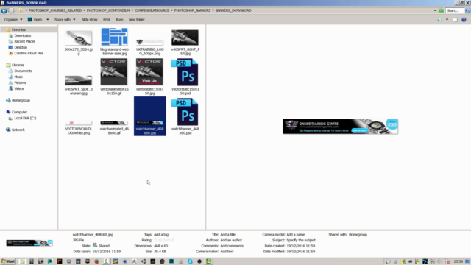Select the VECTORWORLDLOGOwhite.png file
This screenshot has width=471, height=265.
pos(79,127)
